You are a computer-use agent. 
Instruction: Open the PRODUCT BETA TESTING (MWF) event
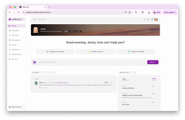click(132, 96)
